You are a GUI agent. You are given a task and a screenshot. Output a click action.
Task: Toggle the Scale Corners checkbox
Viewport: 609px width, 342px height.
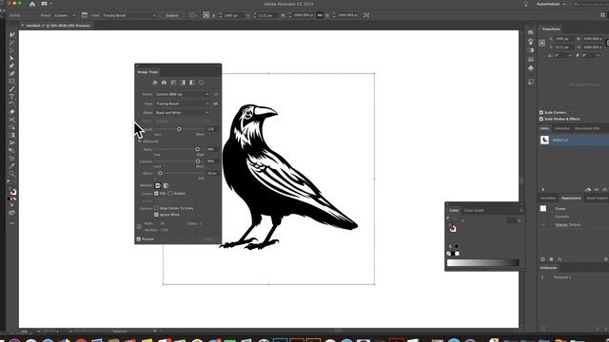click(541, 112)
